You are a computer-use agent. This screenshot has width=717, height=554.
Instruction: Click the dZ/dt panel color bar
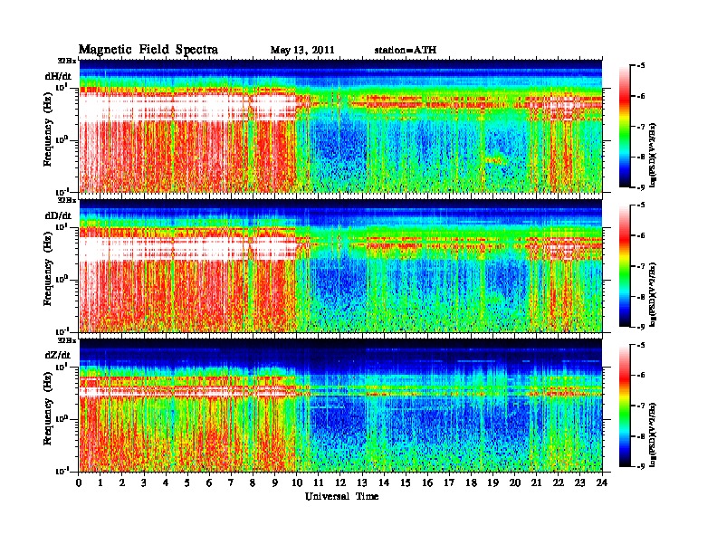coord(624,406)
